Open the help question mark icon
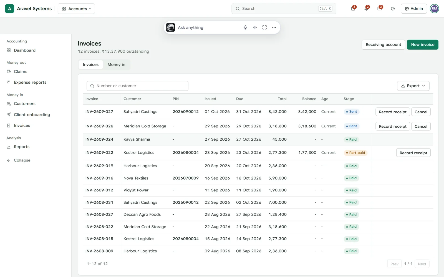The height and width of the screenshot is (277, 444). [x=393, y=9]
